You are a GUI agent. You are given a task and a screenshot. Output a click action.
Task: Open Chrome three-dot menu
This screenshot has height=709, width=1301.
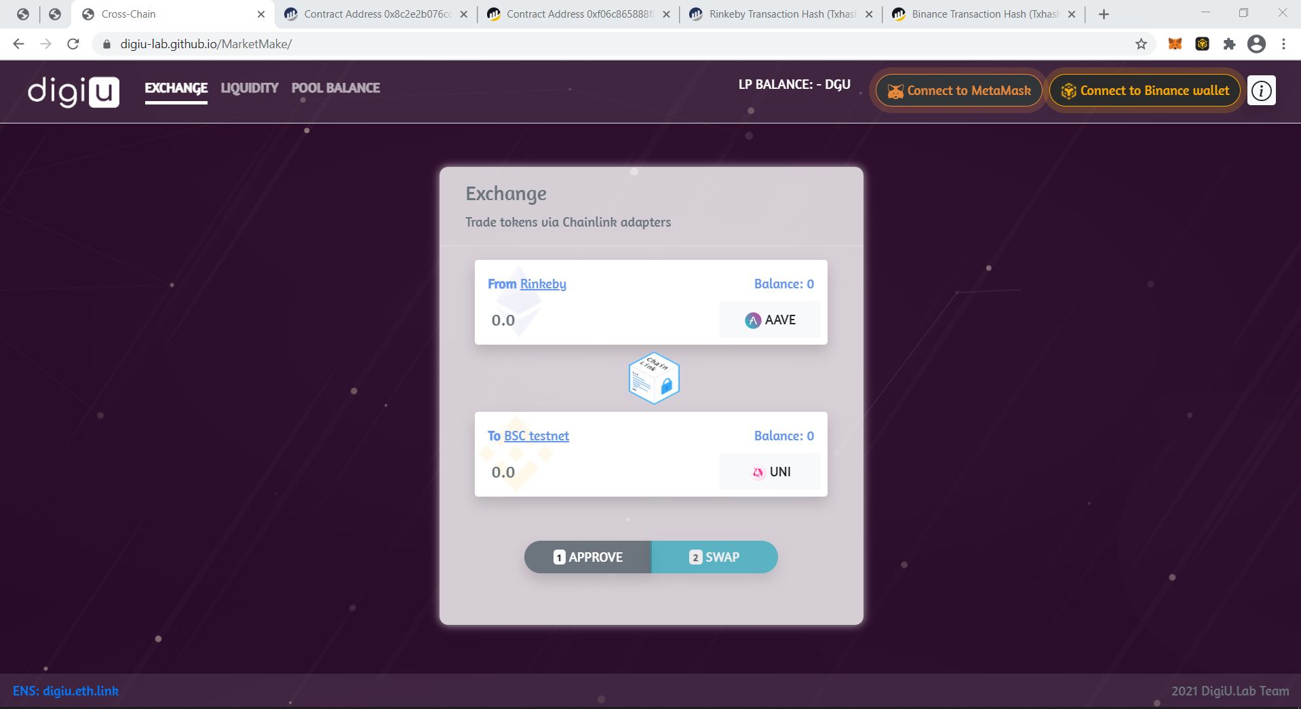click(x=1283, y=44)
